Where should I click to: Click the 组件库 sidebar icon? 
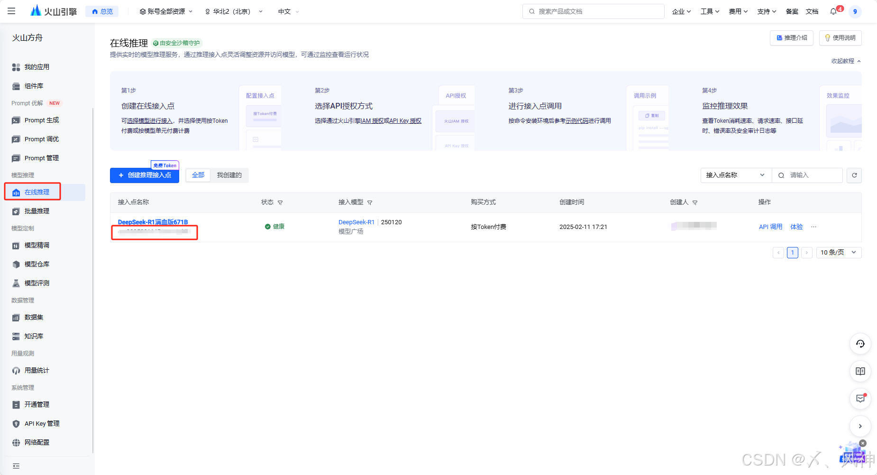pos(16,86)
